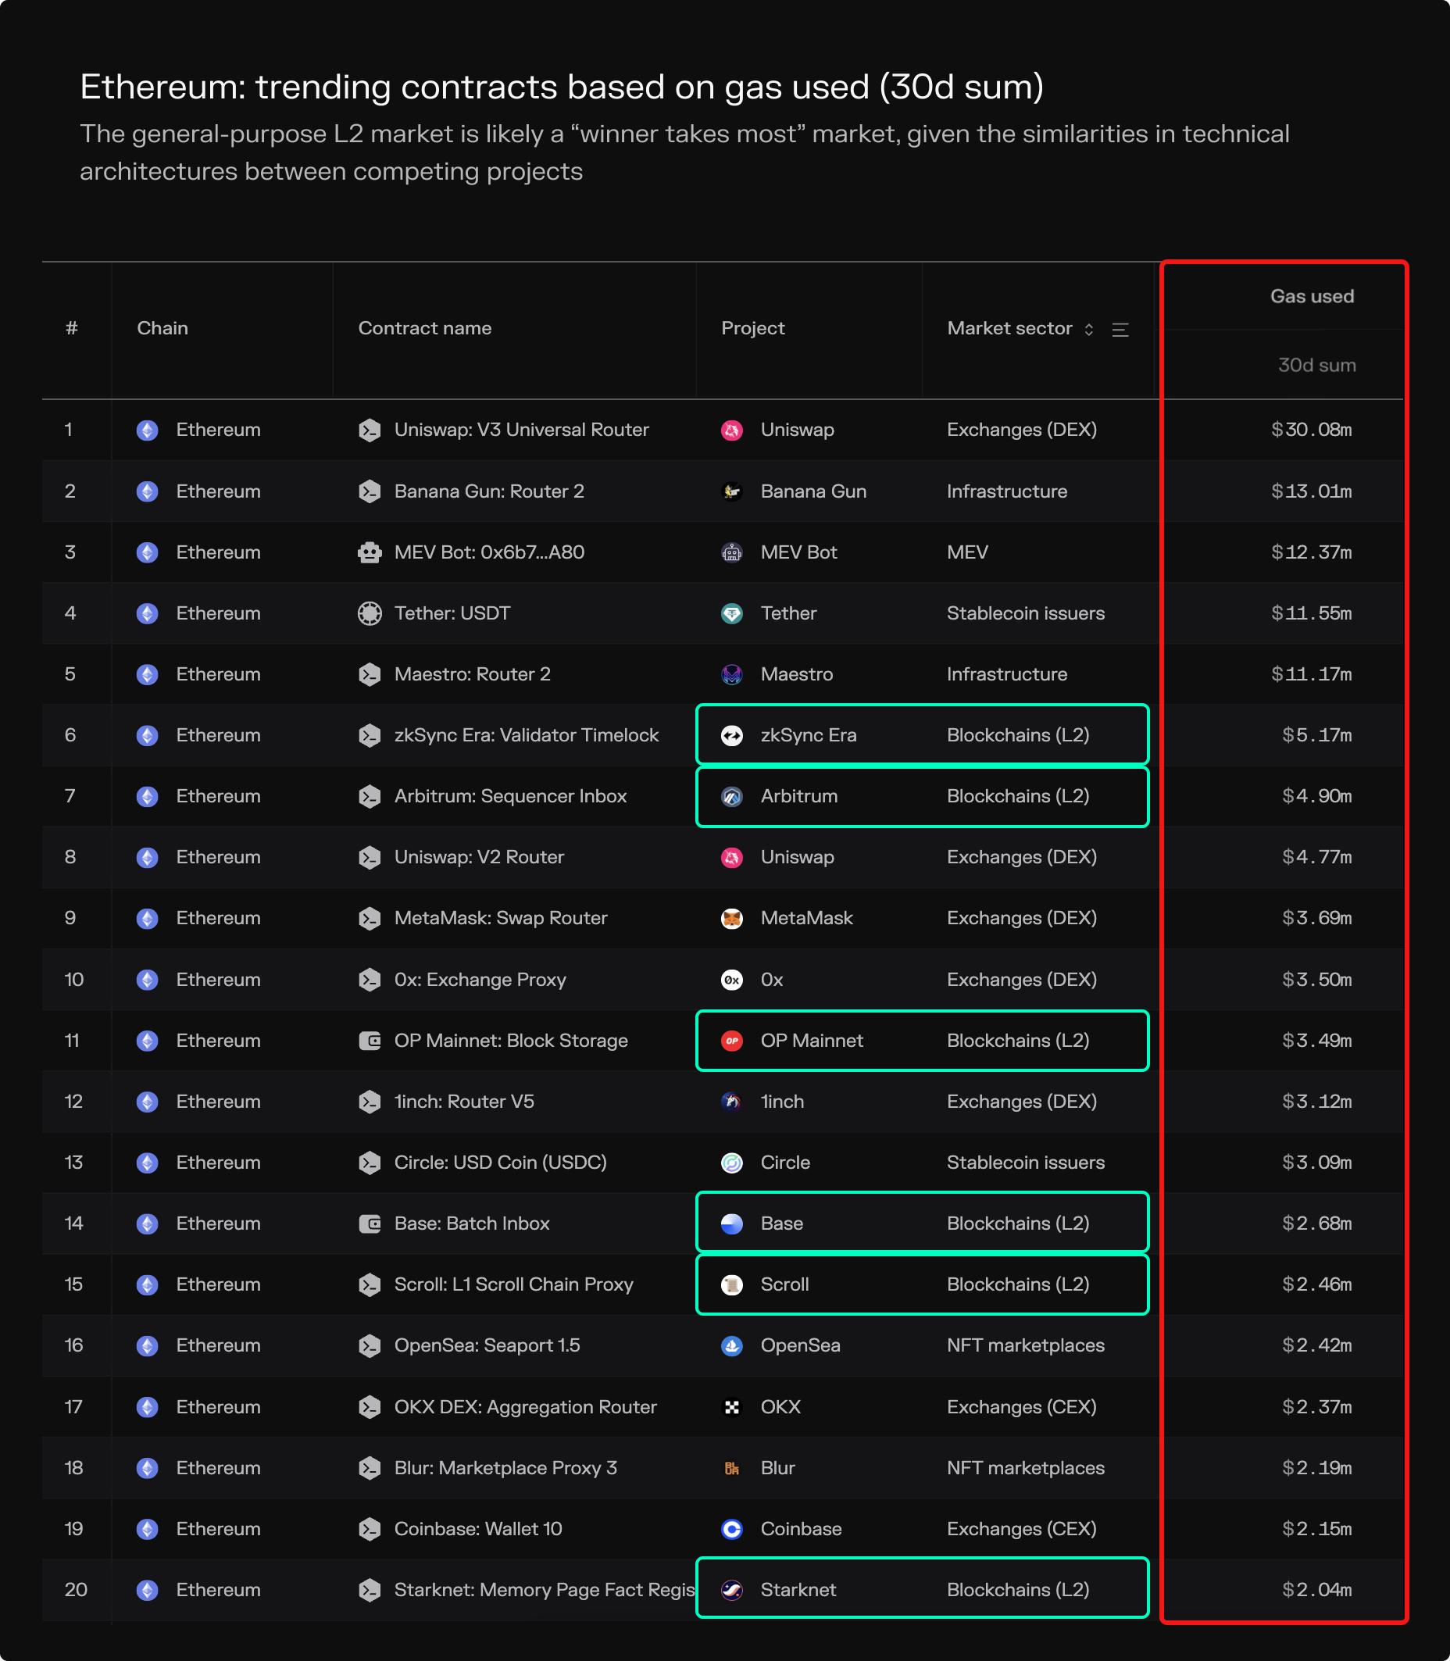1450x1661 pixels.
Task: Open the OpenSea: Seaport 1.5 contract
Action: pos(487,1345)
